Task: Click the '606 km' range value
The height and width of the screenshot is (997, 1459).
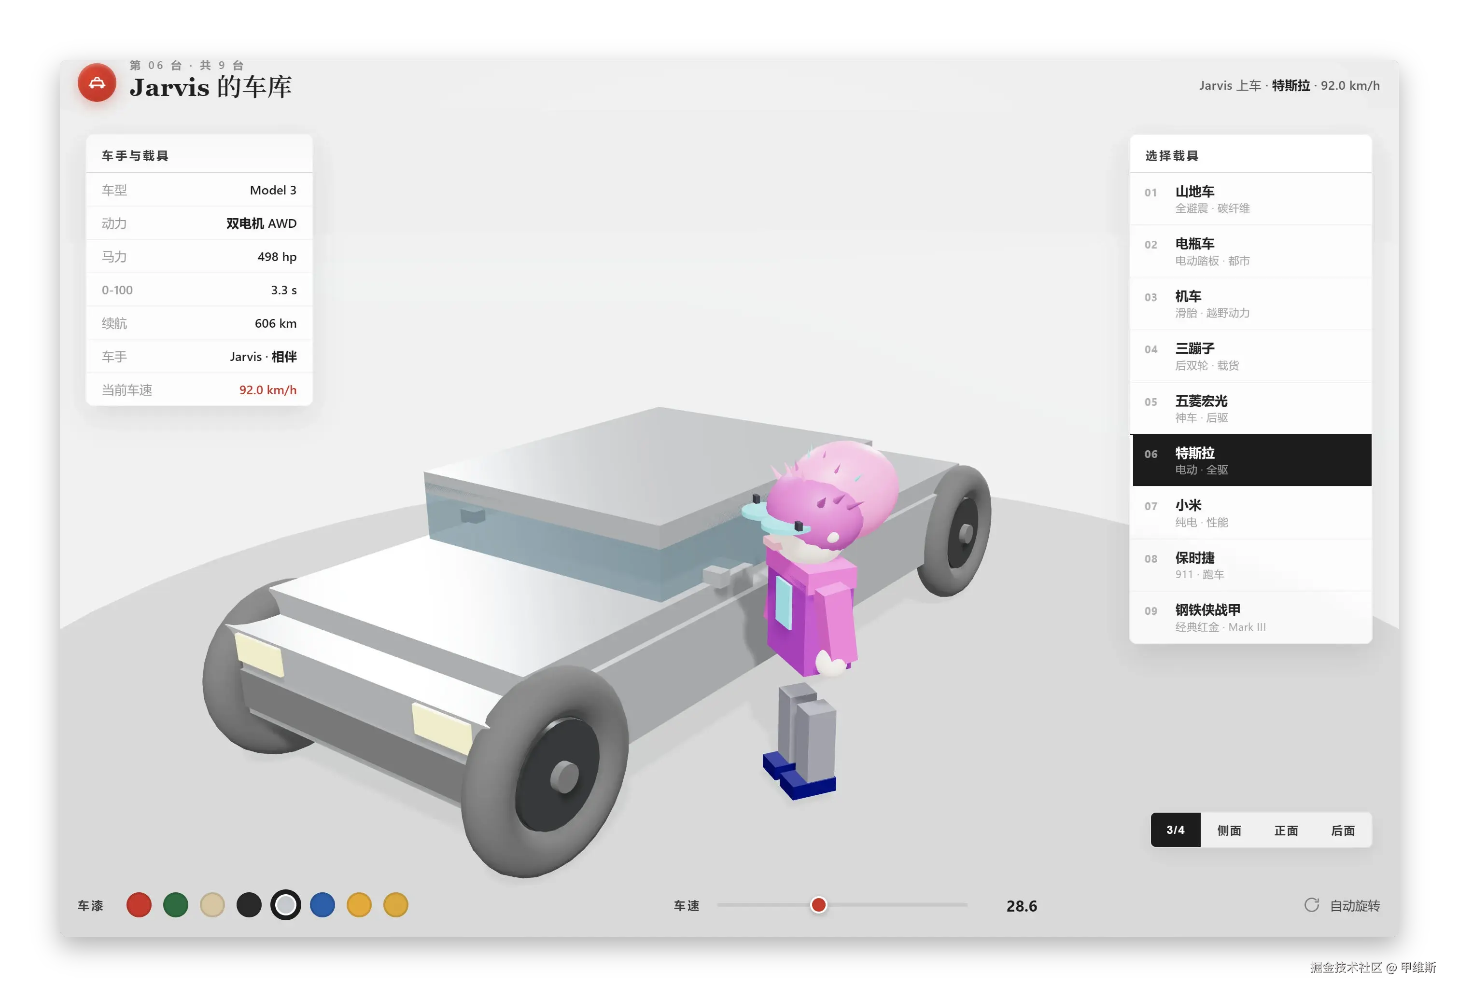Action: 276,323
